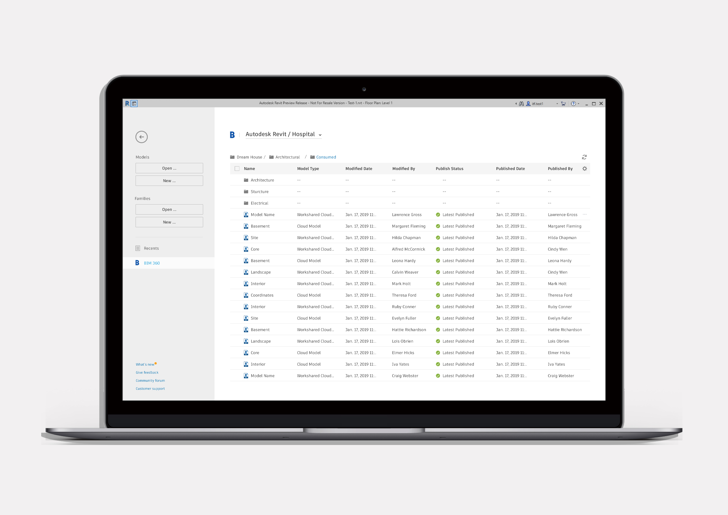Image resolution: width=728 pixels, height=515 pixels.
Task: Select the Coordinates model name
Action: (262, 295)
